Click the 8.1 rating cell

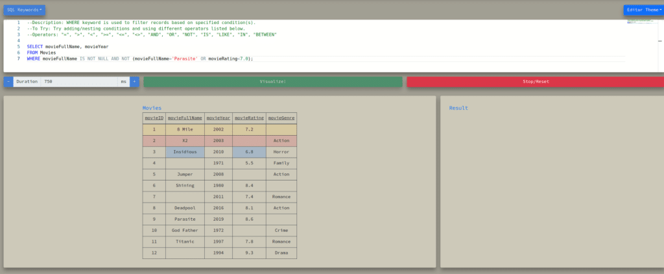point(250,208)
